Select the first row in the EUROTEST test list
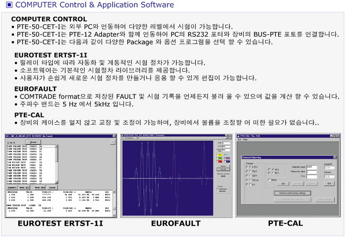This screenshot has height=237, width=345. (31, 146)
